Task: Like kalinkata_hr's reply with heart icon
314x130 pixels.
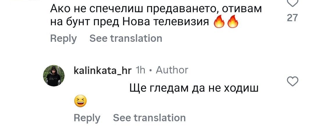Action: (x=292, y=82)
